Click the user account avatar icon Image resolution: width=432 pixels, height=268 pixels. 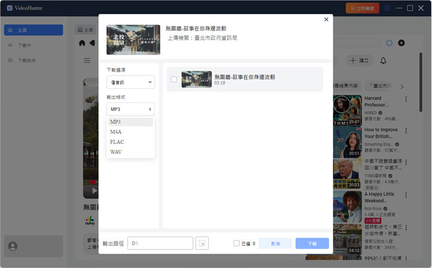[x=12, y=246]
